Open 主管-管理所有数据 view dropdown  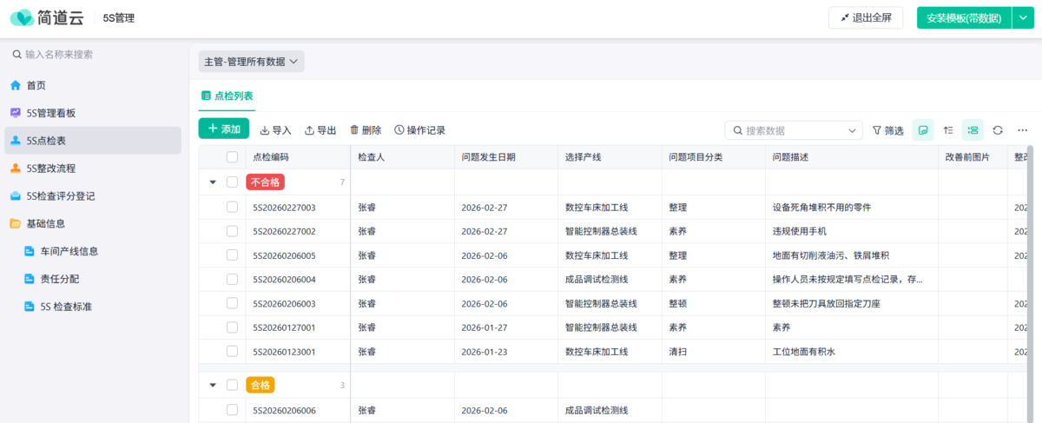click(x=251, y=62)
